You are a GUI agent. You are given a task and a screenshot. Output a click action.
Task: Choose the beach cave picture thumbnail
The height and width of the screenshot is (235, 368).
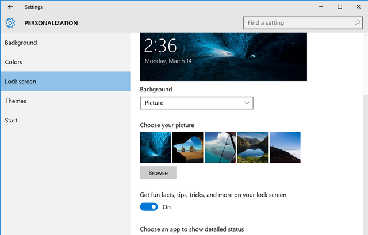[x=188, y=147]
